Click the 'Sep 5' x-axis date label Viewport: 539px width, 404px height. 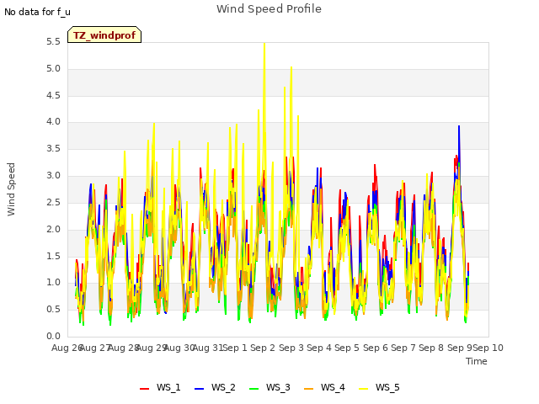[347, 348]
